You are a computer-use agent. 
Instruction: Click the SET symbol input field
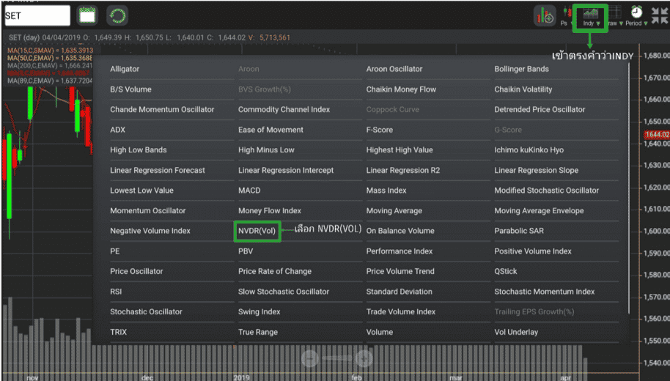pos(37,16)
